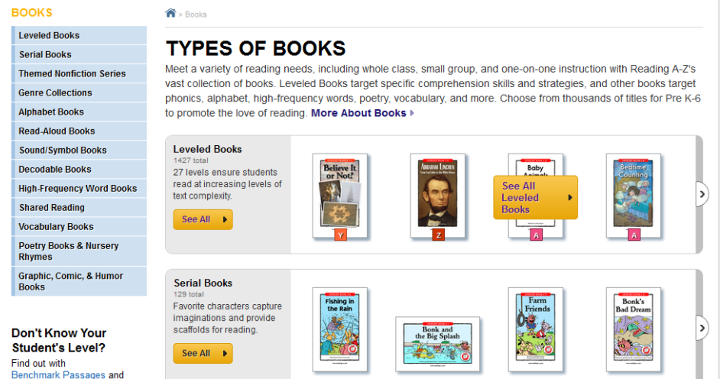Viewport: 720px width, 379px height.
Task: Select Poetry Books & Nursery Rhymes
Action: coord(69,251)
